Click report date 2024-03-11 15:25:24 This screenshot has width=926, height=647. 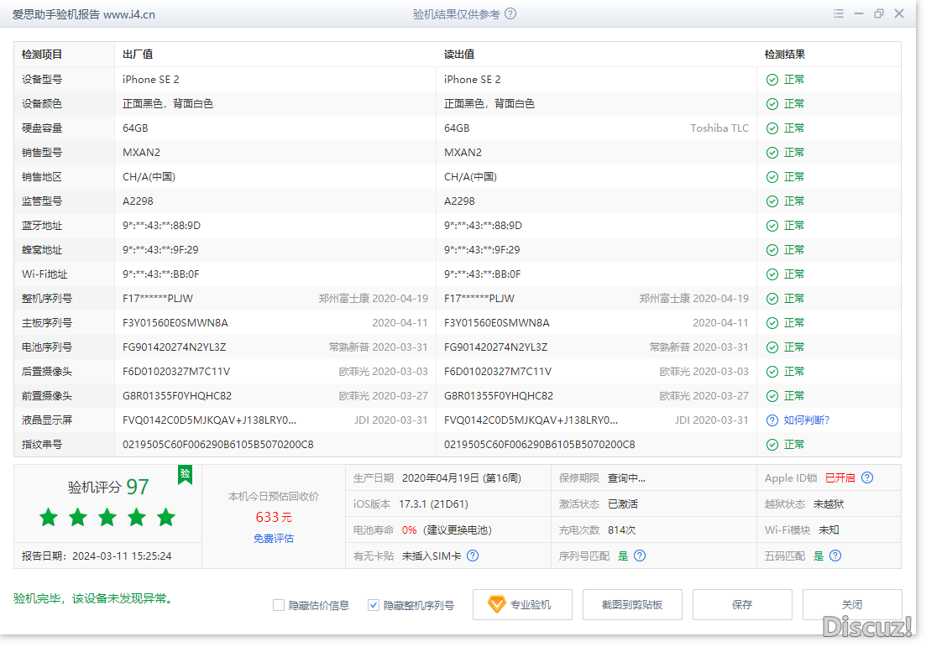(x=122, y=556)
